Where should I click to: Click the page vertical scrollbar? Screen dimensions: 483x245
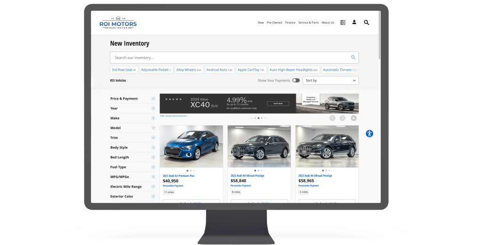(x=380, y=35)
